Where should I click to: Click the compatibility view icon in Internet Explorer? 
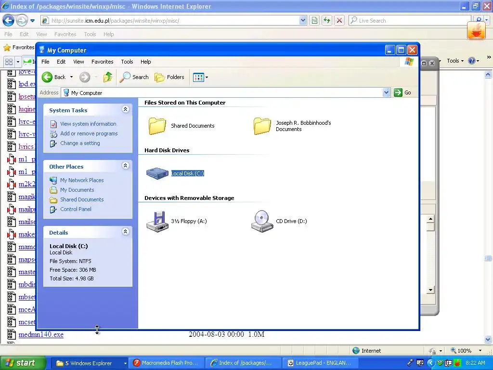pos(314,21)
